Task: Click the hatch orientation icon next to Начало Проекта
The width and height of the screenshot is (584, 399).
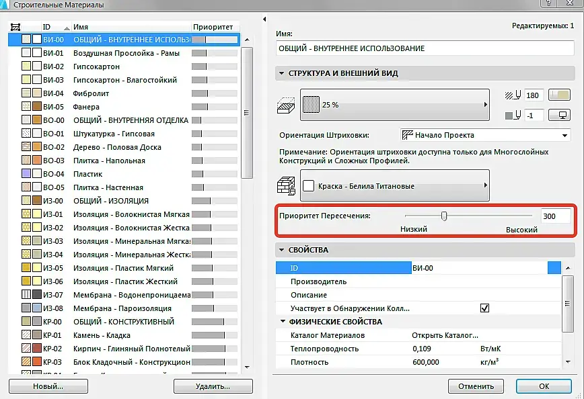Action: coord(408,135)
